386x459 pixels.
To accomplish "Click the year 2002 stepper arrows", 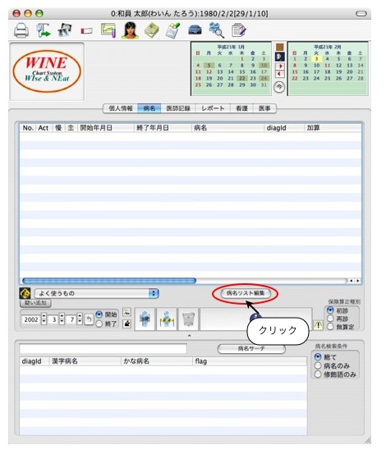I will click(x=44, y=319).
